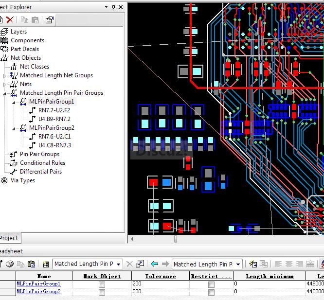Select Differential Pairs in the tree
The image size is (324, 300).
point(40,172)
